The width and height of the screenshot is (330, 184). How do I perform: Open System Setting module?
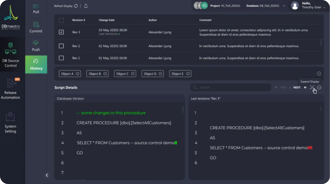(10, 123)
